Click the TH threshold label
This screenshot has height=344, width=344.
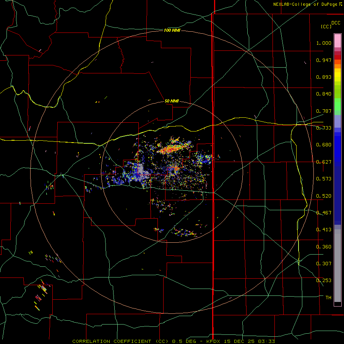[x=328, y=298]
